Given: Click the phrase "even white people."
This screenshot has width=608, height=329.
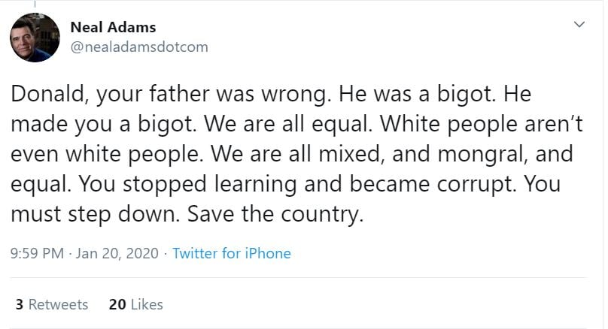Looking at the screenshot, I should [x=106, y=154].
